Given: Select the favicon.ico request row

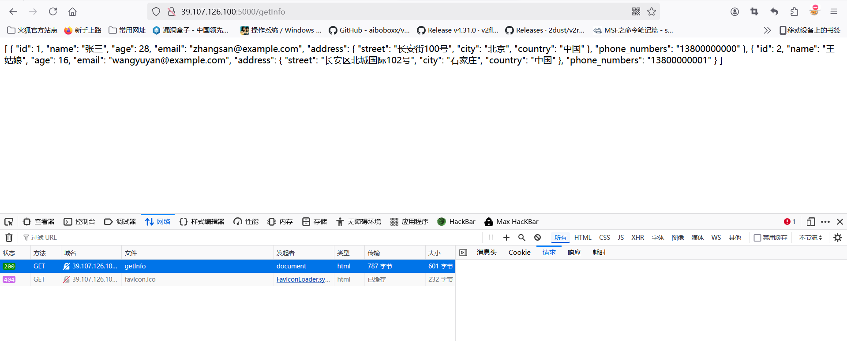Looking at the screenshot, I should (x=227, y=279).
